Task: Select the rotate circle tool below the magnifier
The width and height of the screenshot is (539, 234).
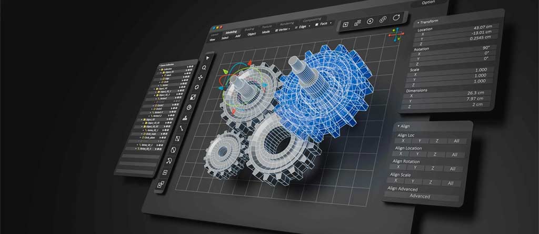Action: point(197,87)
